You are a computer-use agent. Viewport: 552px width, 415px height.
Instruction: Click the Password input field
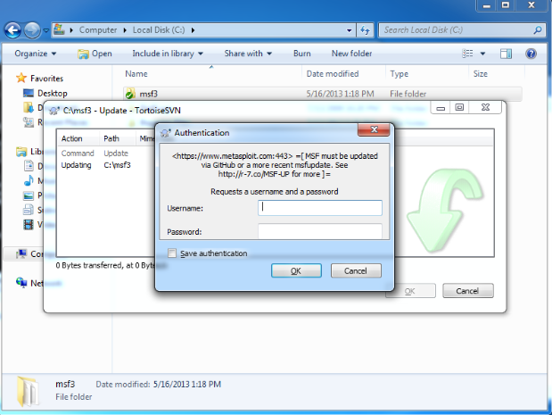(x=319, y=231)
